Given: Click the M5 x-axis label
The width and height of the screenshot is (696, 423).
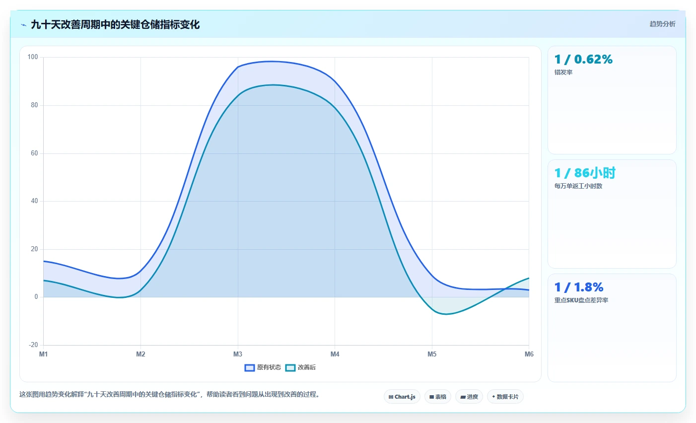Looking at the screenshot, I should pos(432,354).
